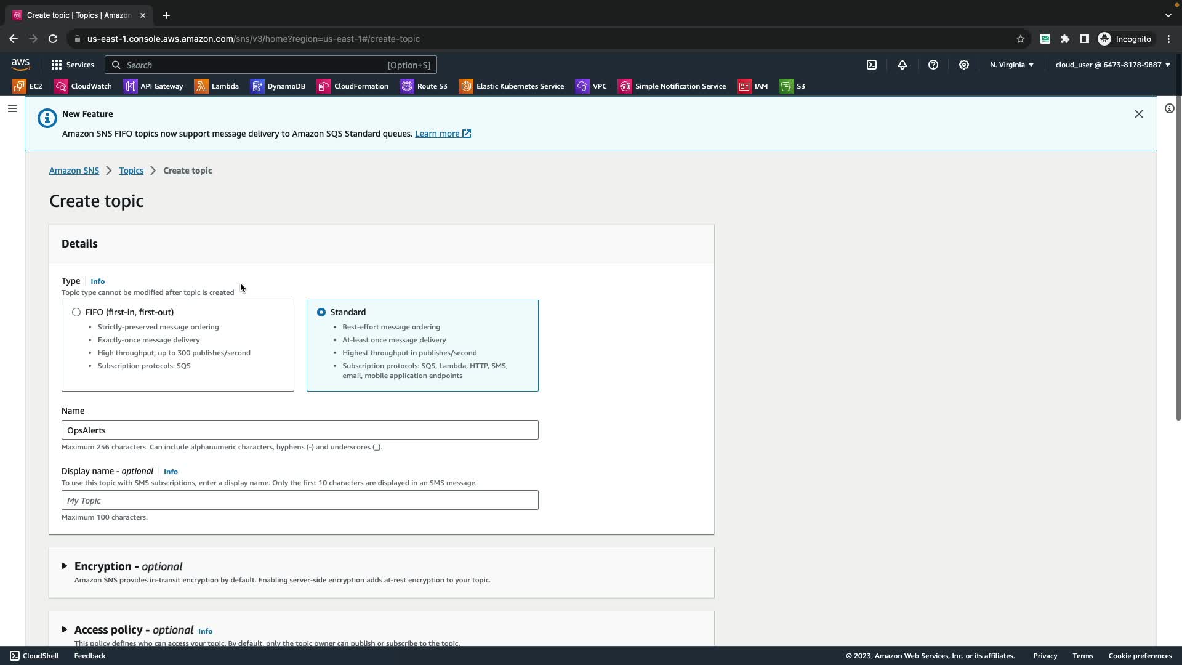Open the N. Virginia region dropdown
The width and height of the screenshot is (1182, 665).
(1011, 65)
